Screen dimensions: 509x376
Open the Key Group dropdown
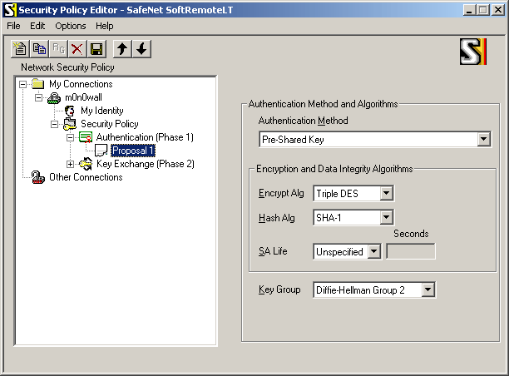pos(427,289)
